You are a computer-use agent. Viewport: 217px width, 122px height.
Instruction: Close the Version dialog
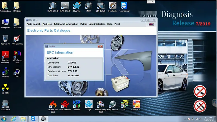[100, 46]
